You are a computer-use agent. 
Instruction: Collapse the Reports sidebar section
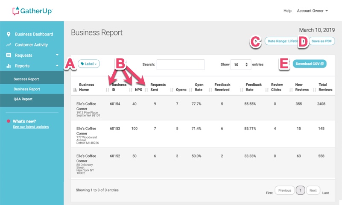click(57, 66)
